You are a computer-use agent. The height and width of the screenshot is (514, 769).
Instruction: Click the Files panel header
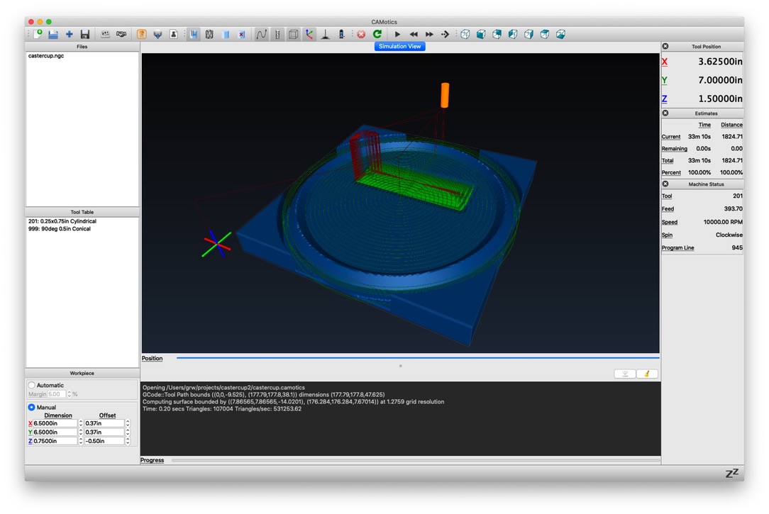pos(82,47)
